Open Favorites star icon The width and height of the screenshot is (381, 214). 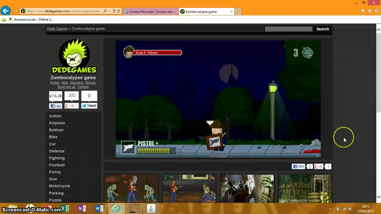[369, 11]
